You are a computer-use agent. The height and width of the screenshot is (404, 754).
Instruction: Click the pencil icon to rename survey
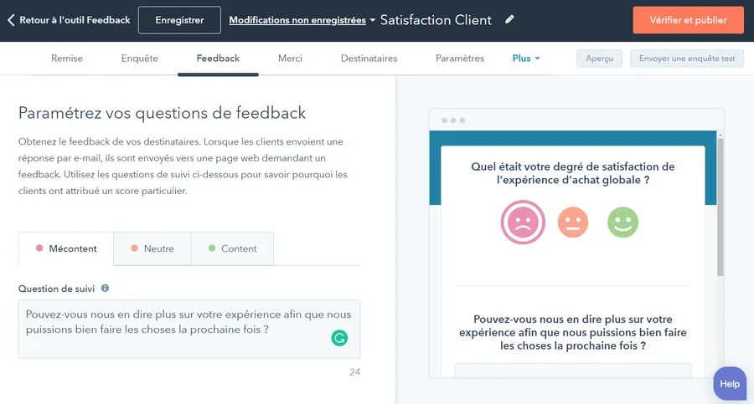point(510,19)
